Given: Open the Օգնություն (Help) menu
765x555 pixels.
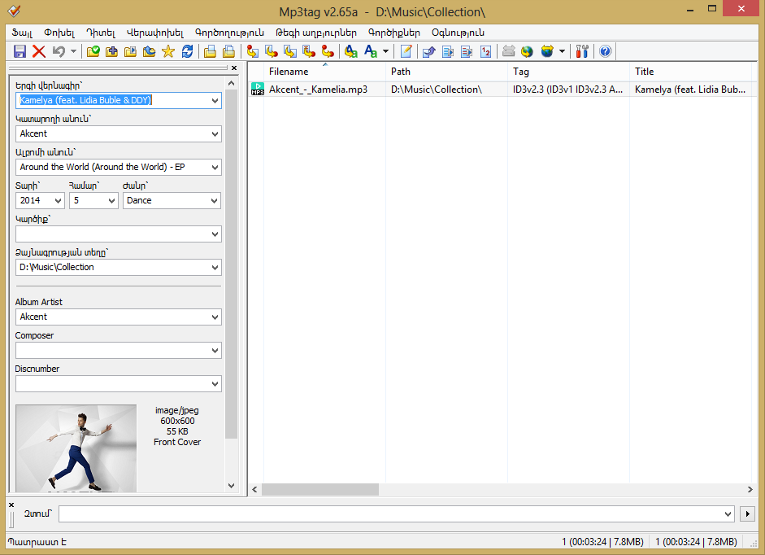Looking at the screenshot, I should tap(458, 33).
